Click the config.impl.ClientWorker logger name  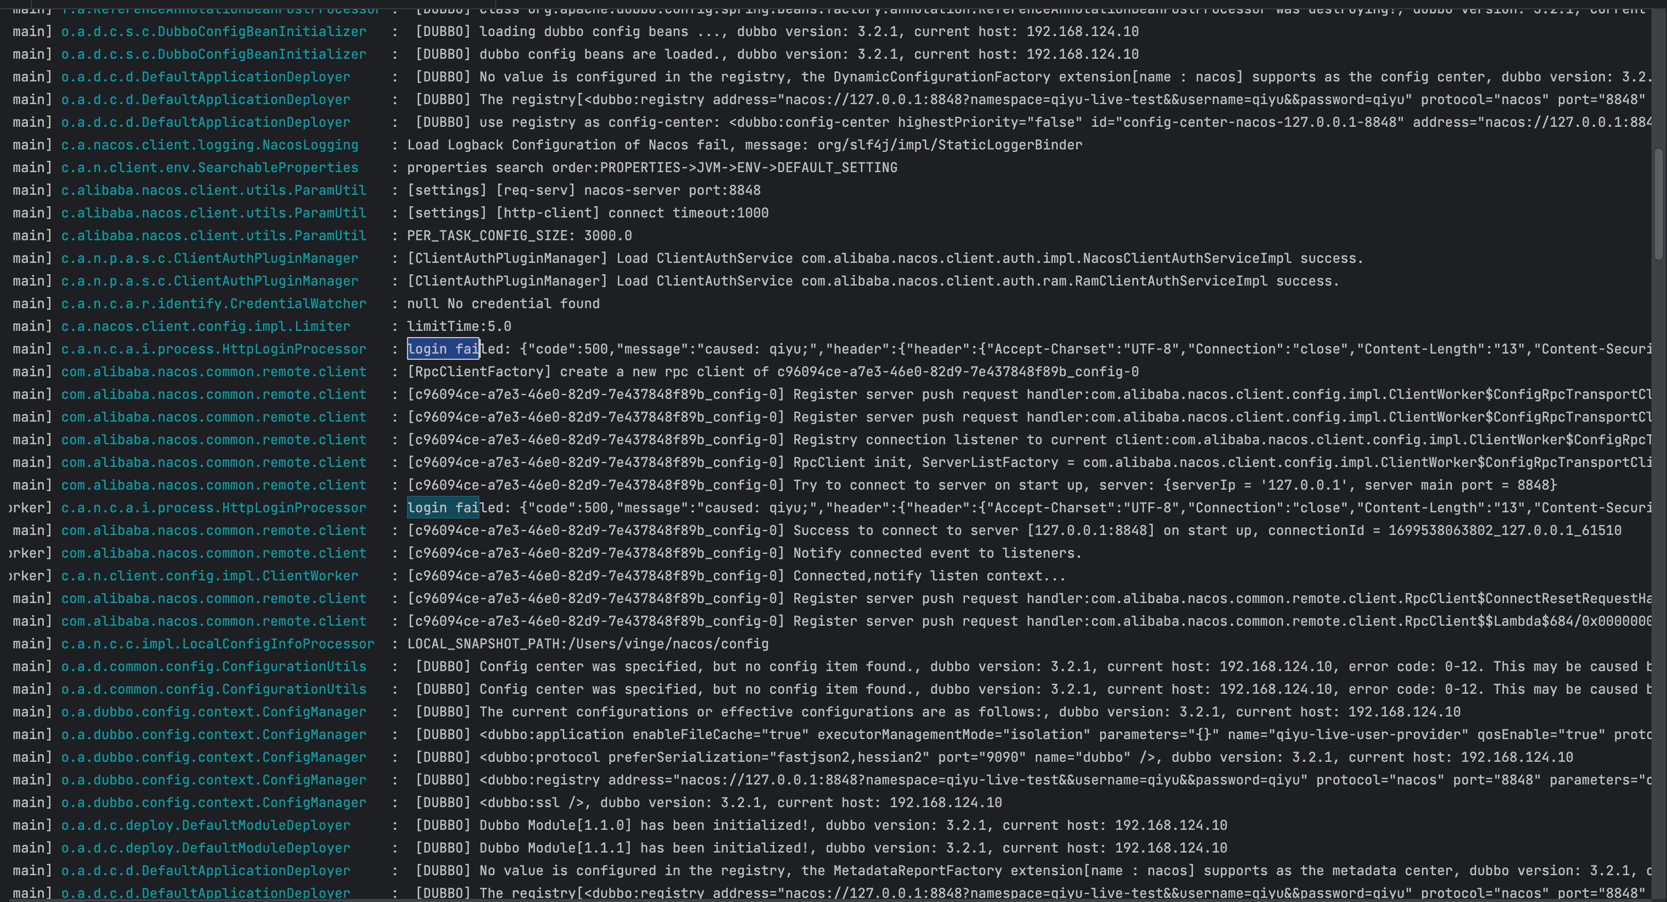(x=209, y=575)
